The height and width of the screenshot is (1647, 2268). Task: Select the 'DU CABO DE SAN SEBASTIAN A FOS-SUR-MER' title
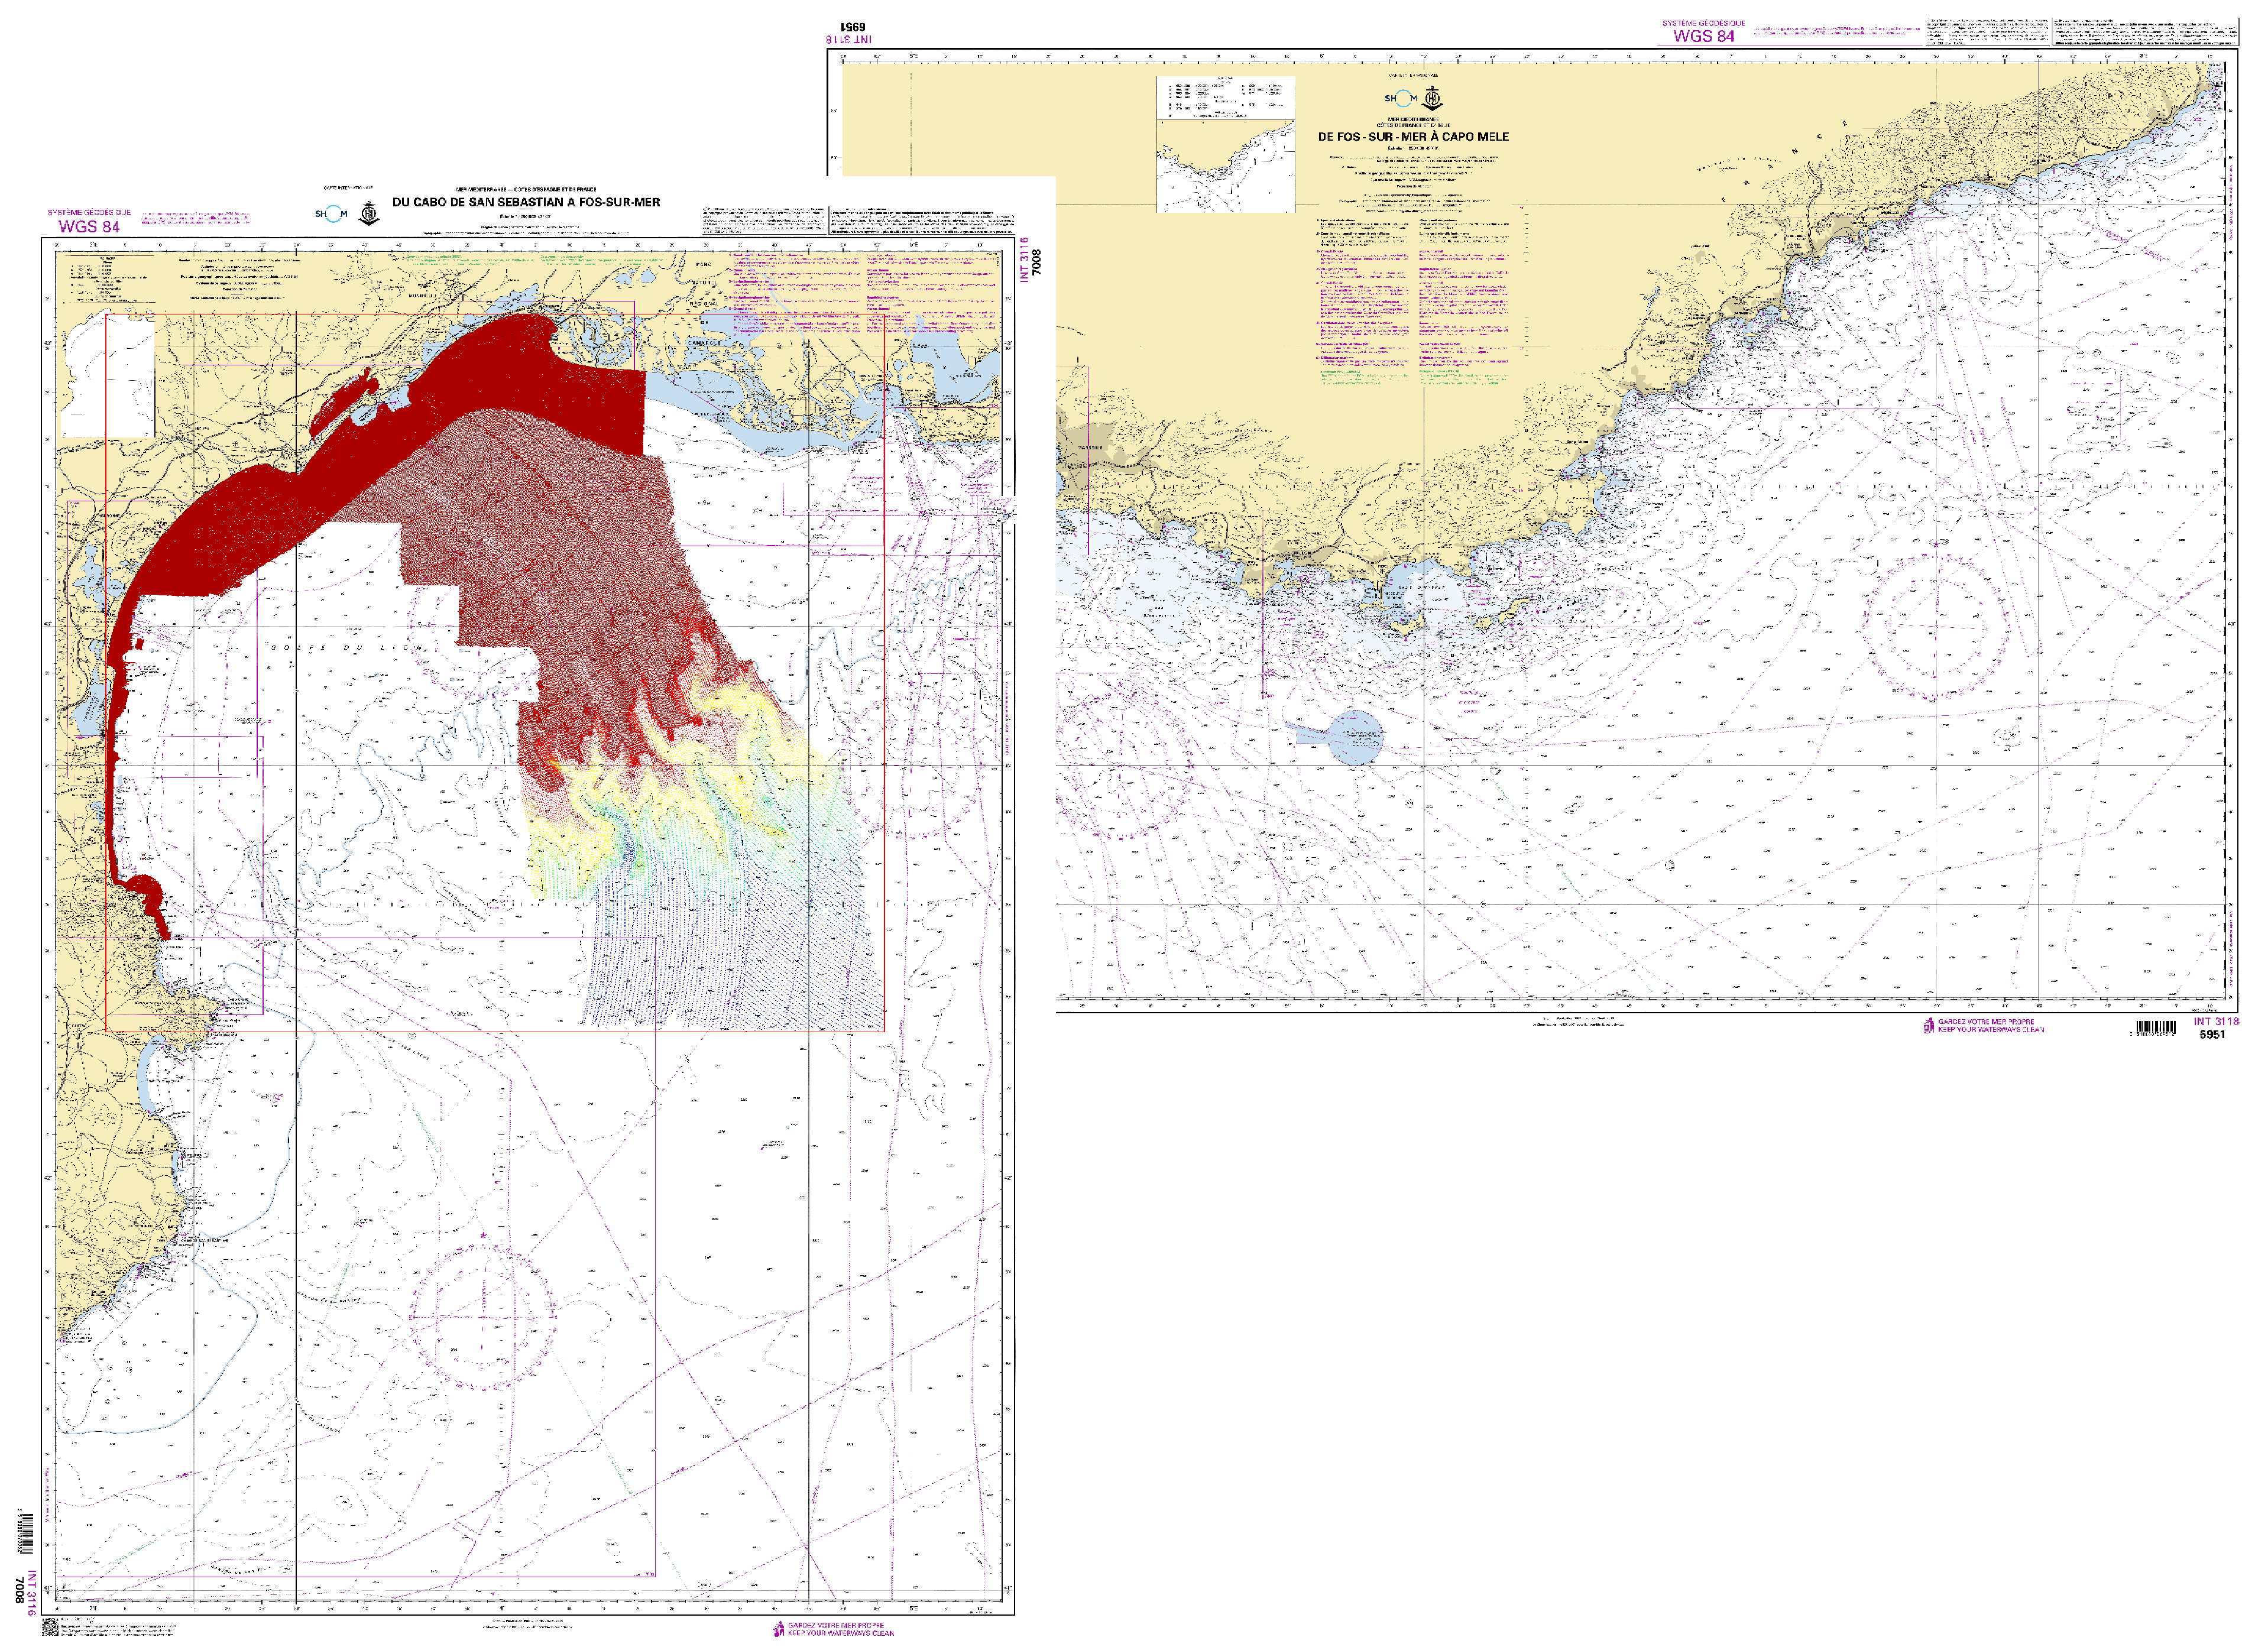526,202
